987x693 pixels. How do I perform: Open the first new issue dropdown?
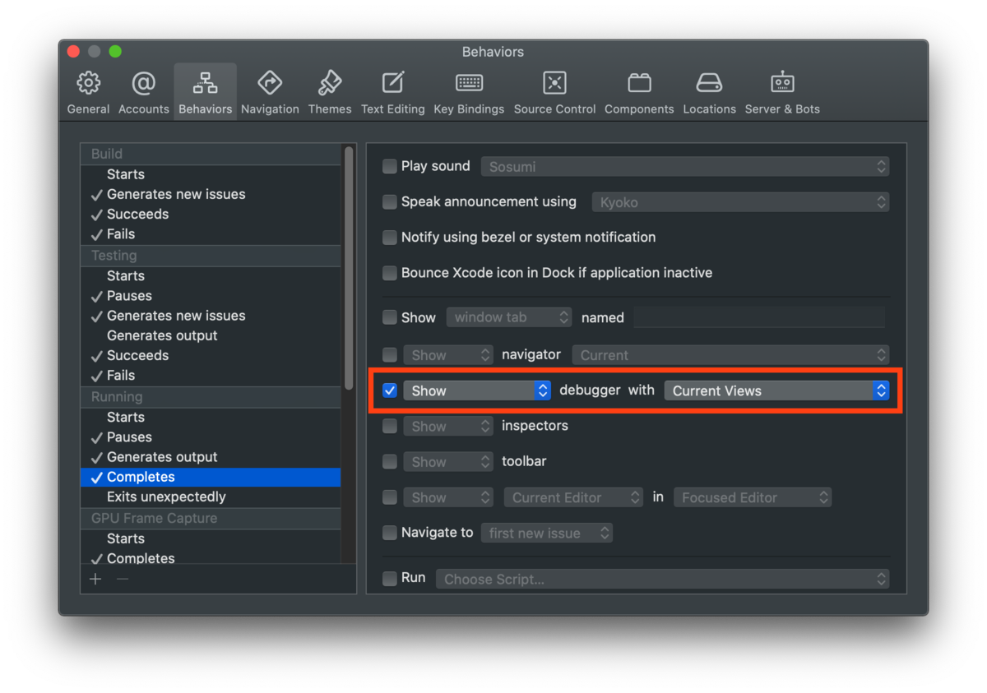coord(547,533)
